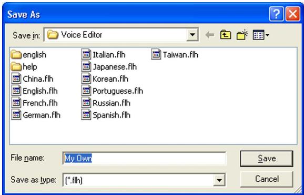304x195 pixels.
Task: Click the 'English.flh' file name
Action: [40, 91]
